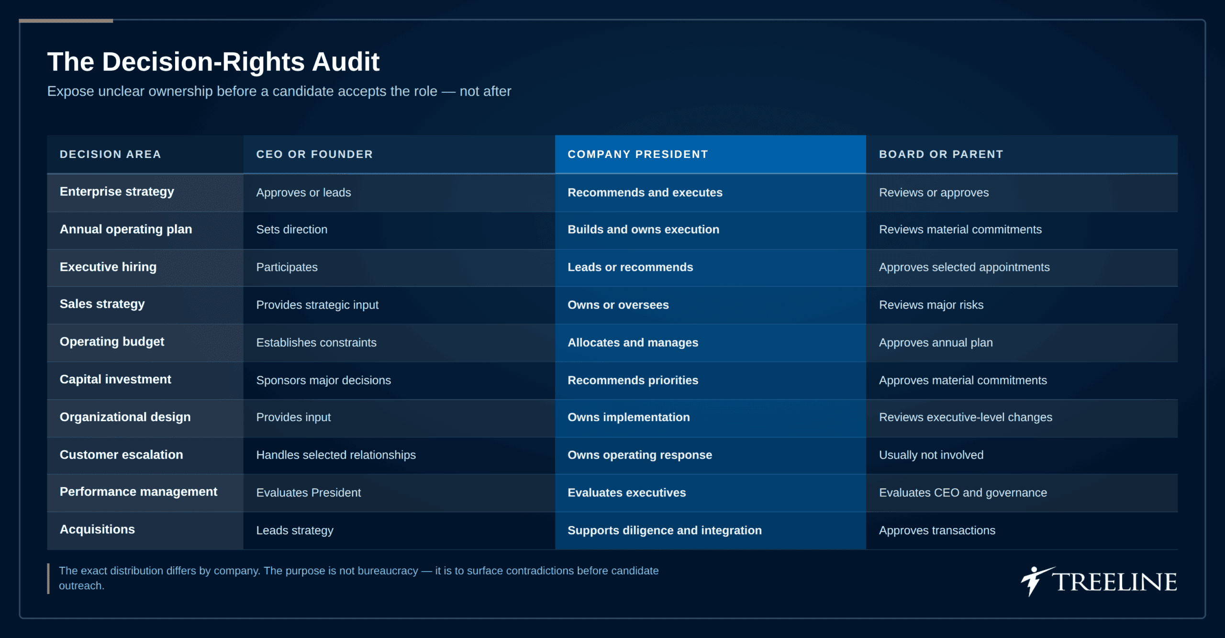Viewport: 1225px width, 638px height.
Task: Select the "Customer escalation" row label
Action: (121, 454)
